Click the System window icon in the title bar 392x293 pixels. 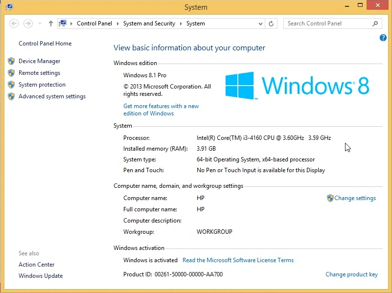pos(9,6)
